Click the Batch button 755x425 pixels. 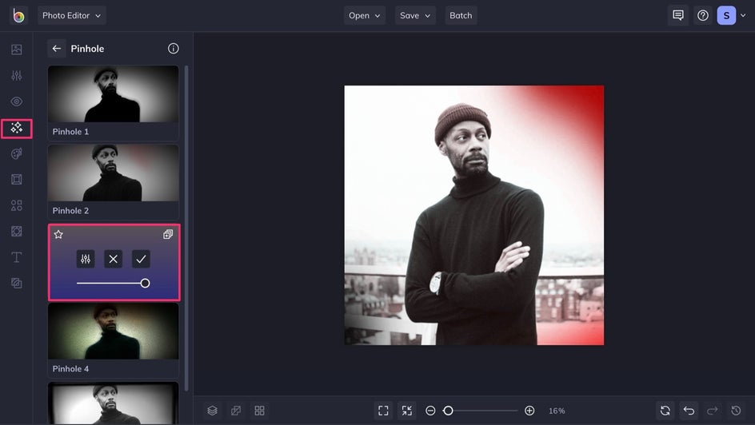(461, 15)
